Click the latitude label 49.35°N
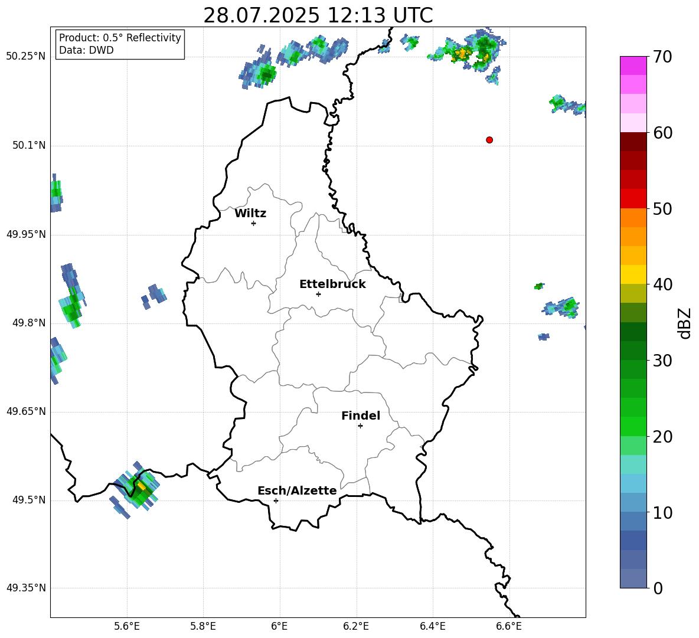This screenshot has height=638, width=699. pos(26,588)
